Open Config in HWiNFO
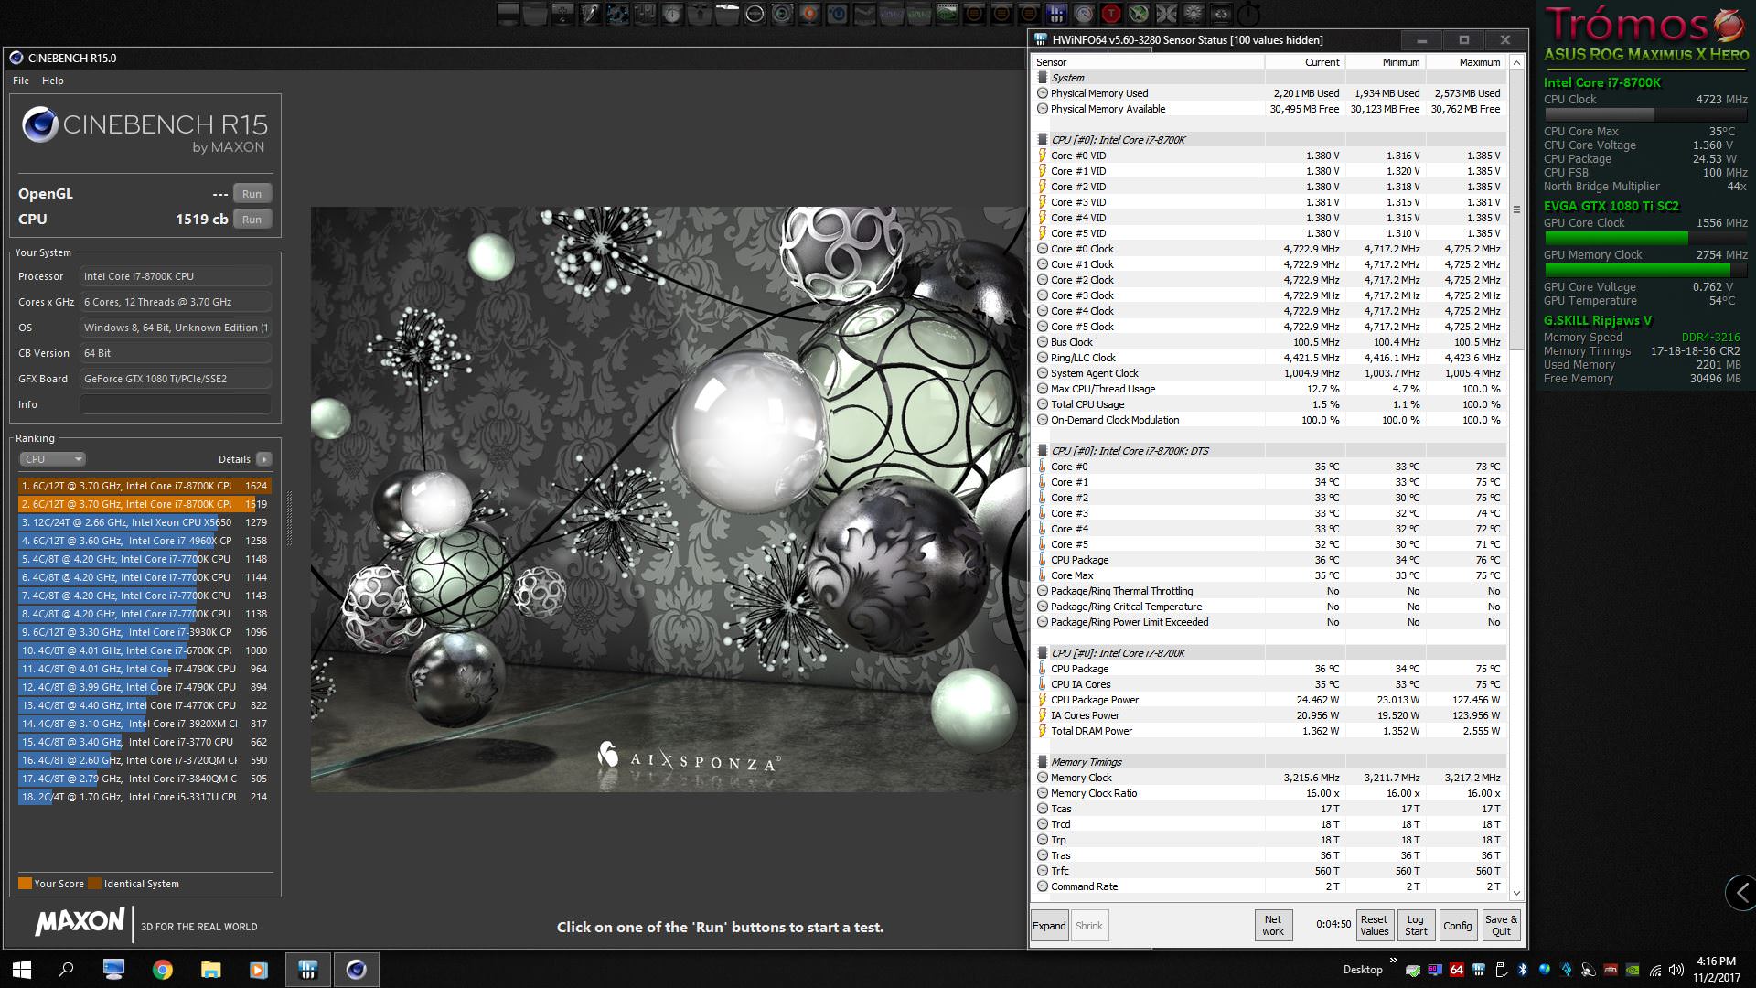The width and height of the screenshot is (1756, 988). 1458,926
